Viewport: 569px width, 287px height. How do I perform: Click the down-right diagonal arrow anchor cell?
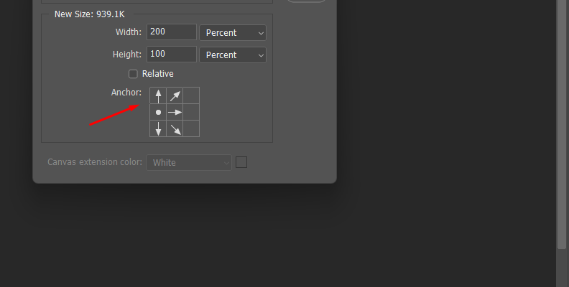point(175,128)
